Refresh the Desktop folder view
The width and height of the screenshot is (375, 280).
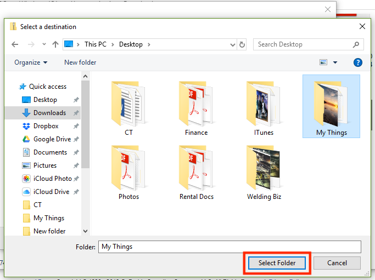point(242,44)
